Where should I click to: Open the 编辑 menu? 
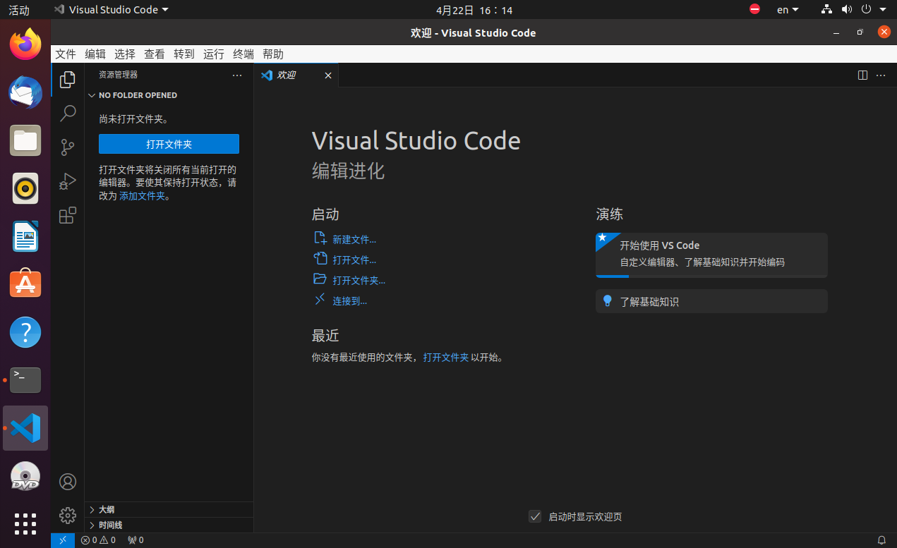(x=95, y=54)
